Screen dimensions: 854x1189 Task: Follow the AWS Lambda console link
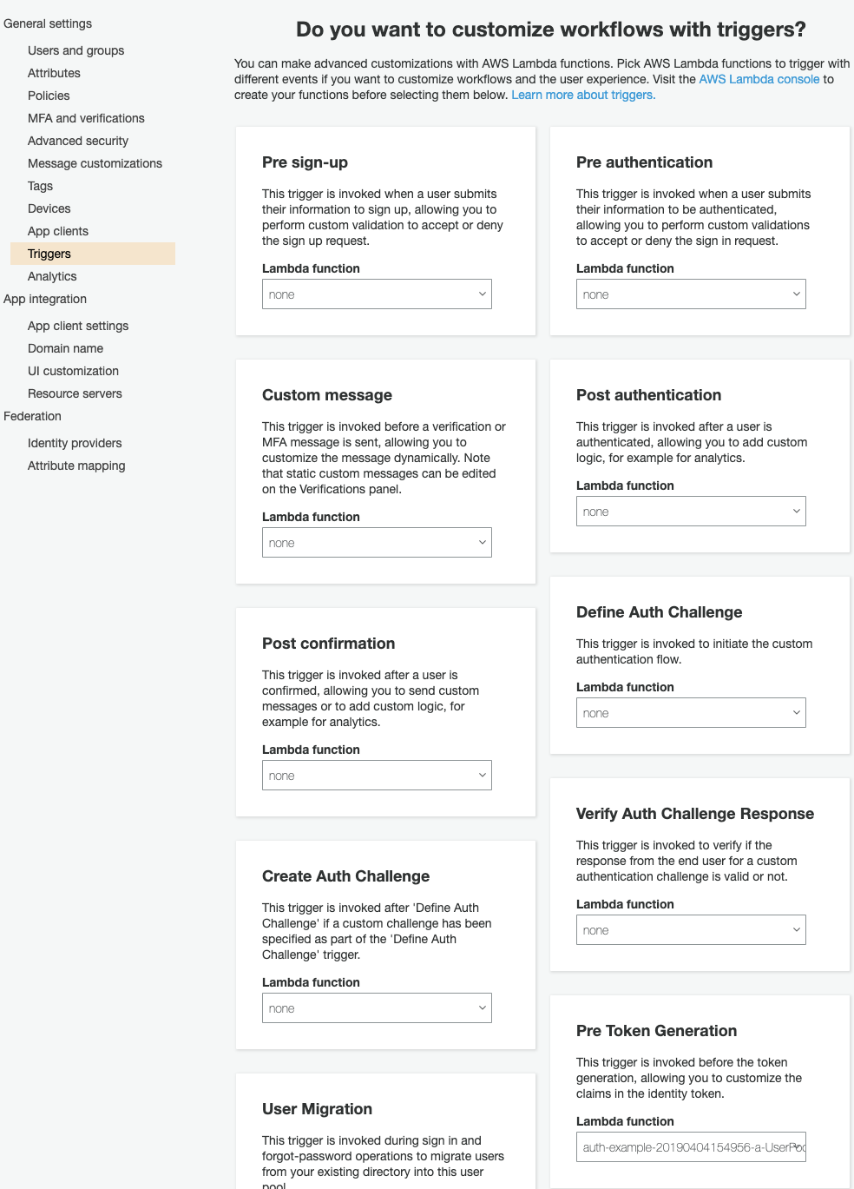click(x=759, y=79)
